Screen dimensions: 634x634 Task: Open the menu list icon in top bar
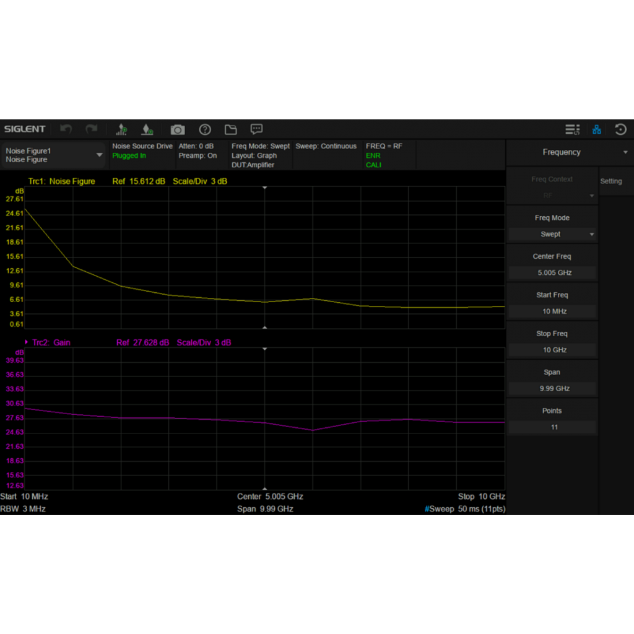pos(572,129)
